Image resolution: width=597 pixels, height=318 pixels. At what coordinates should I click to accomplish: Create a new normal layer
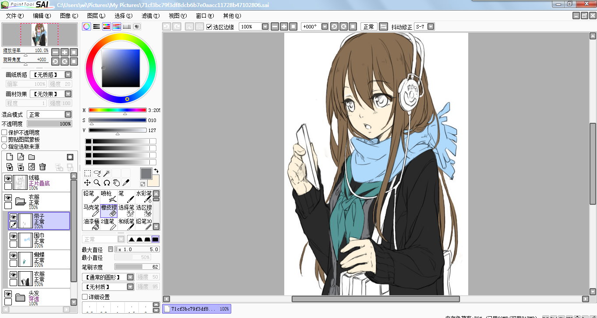click(10, 157)
